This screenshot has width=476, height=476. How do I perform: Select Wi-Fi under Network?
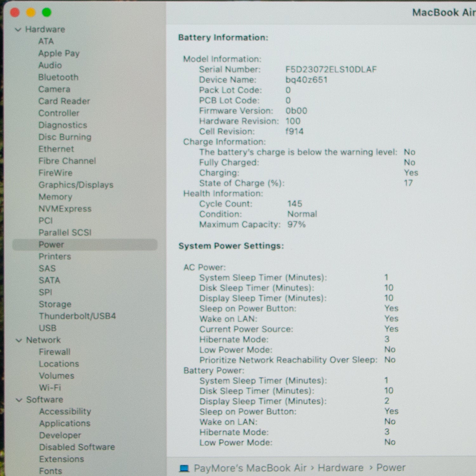50,387
